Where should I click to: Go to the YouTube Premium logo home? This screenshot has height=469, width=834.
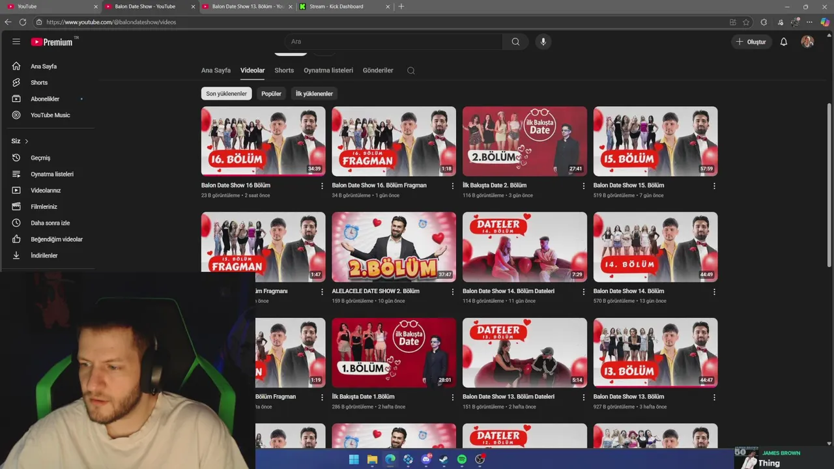click(x=52, y=42)
